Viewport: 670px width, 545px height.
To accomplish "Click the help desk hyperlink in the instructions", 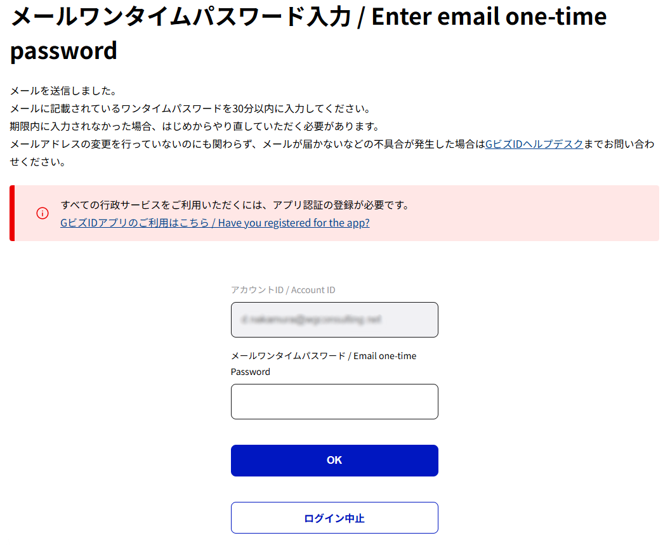I will tap(534, 144).
